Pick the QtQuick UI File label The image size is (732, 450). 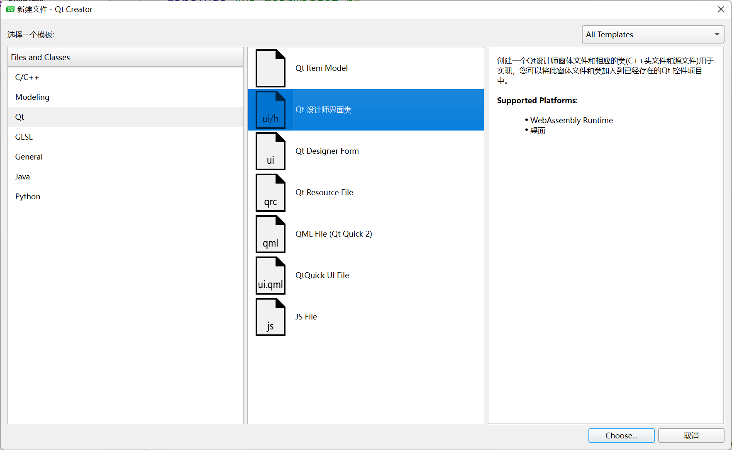pyautogui.click(x=322, y=276)
